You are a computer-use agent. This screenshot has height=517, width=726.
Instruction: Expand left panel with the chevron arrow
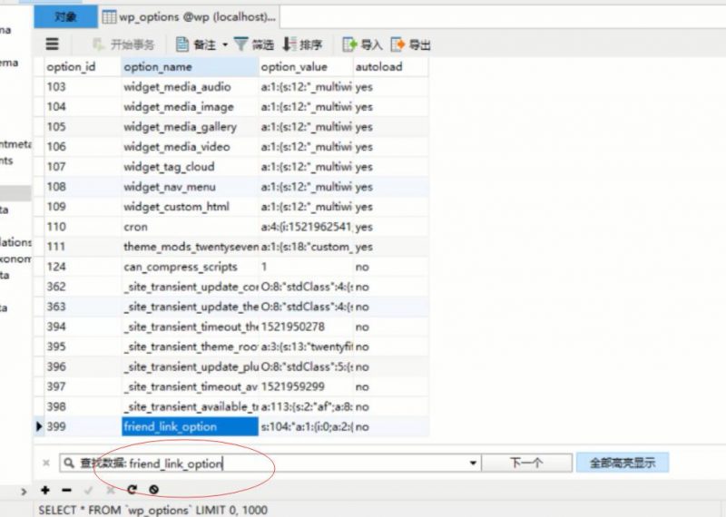(24, 492)
